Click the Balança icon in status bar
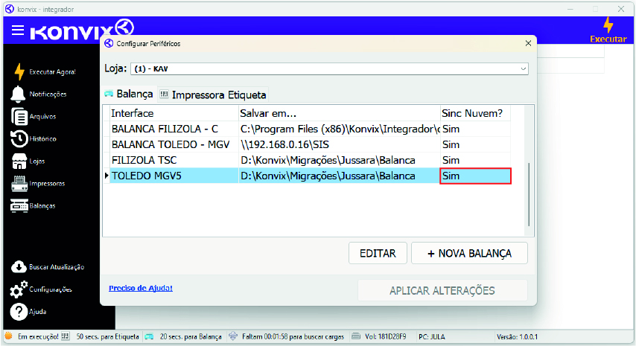Image resolution: width=636 pixels, height=346 pixels. [149, 336]
